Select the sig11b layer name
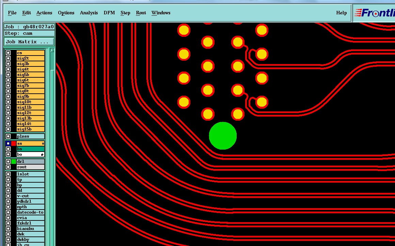 point(31,107)
